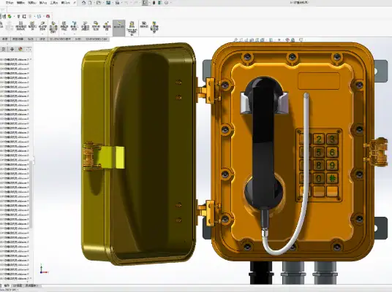Screen dimensions: 392x292
Task: Create a new document via New icon
Action: coord(90,2)
